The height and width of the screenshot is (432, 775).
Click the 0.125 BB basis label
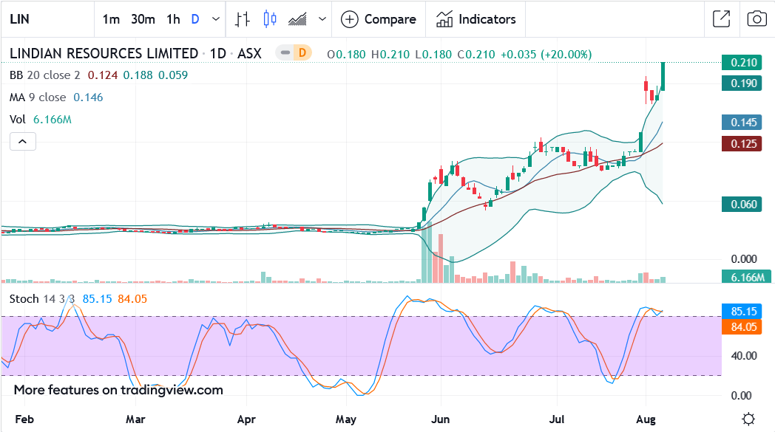tap(742, 144)
